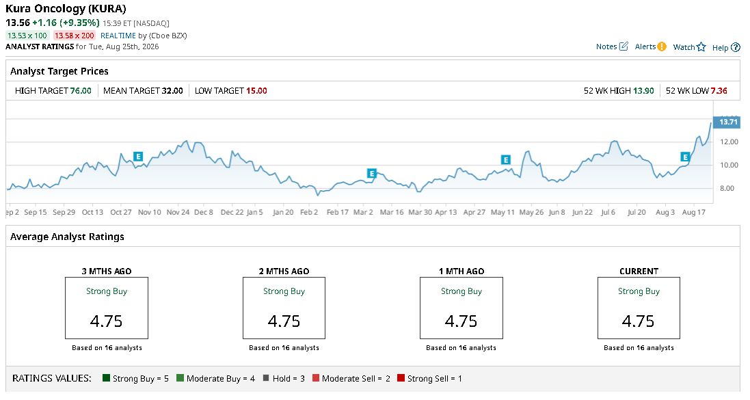Click the 2 MTHS AGO rating box
Screen dimensions: 750x400
[284, 308]
